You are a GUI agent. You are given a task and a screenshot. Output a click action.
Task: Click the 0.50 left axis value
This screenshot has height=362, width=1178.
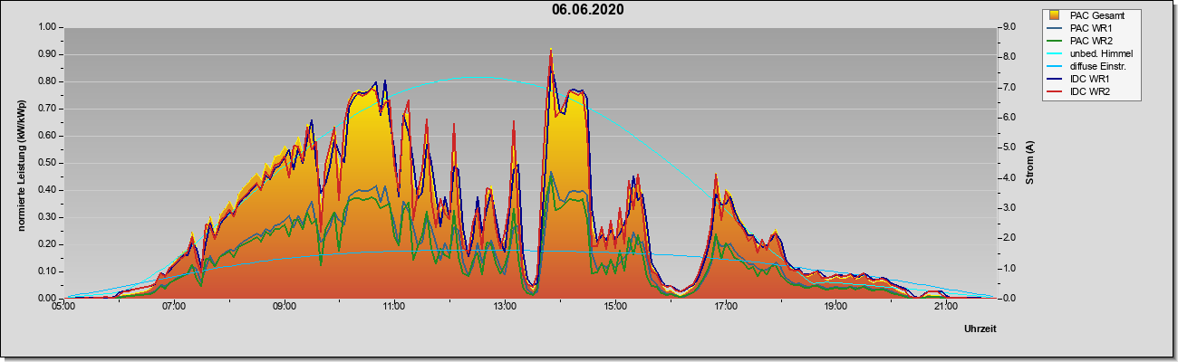47,163
